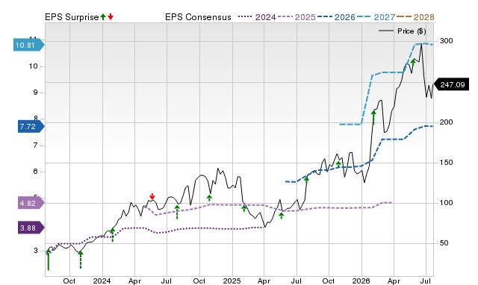The image size is (478, 285).
Task: Click the 247.09 current price tag
Action: 451,84
